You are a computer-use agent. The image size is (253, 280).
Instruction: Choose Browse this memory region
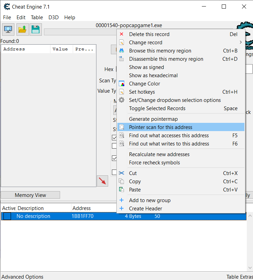click(x=181, y=51)
